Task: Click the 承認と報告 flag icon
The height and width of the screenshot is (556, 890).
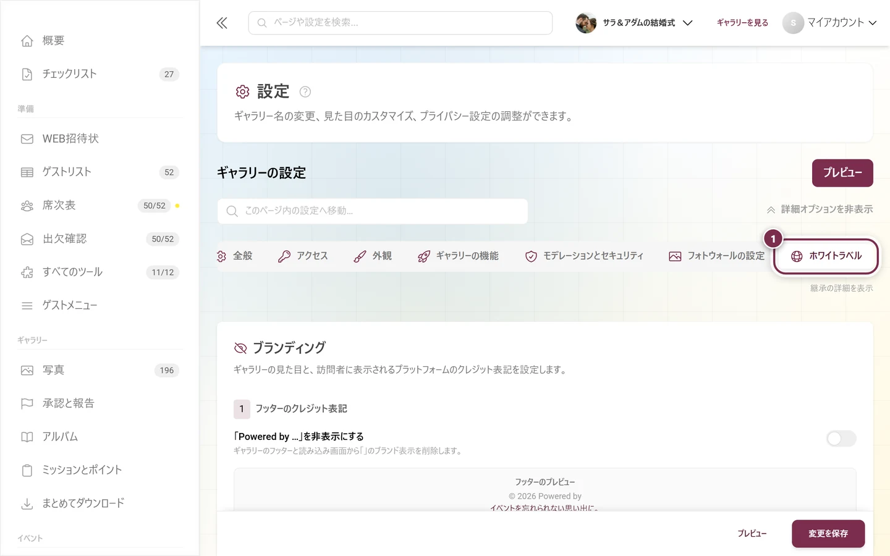Action: click(27, 404)
